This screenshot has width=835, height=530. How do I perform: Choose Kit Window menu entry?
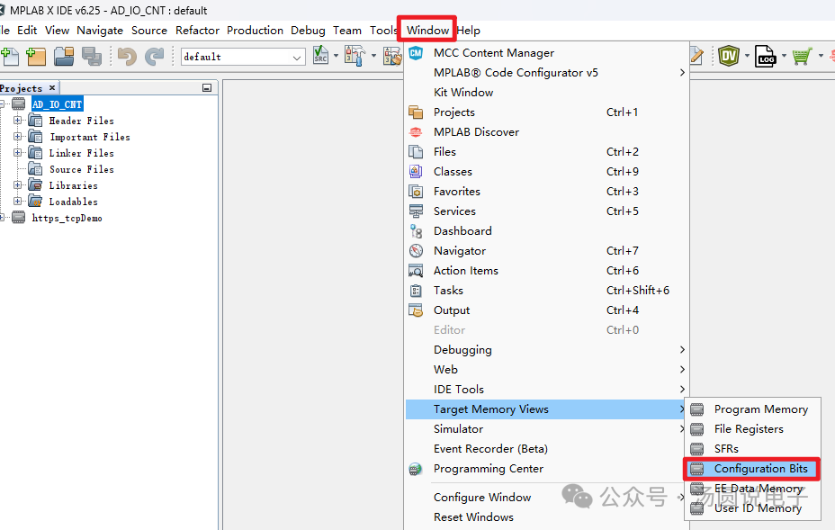point(547,92)
